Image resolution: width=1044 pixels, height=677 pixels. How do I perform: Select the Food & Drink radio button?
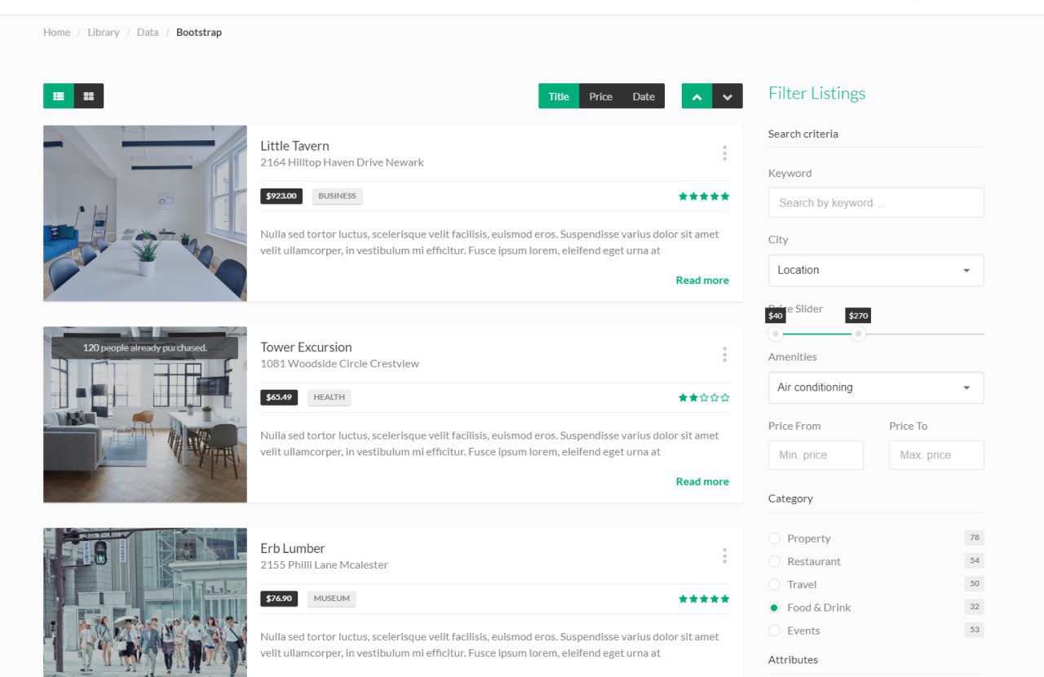(x=775, y=608)
